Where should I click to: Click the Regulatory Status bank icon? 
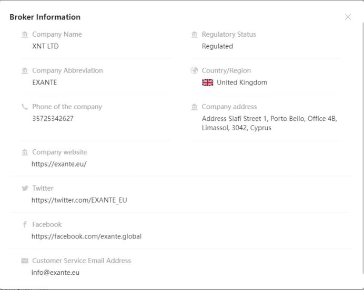194,35
